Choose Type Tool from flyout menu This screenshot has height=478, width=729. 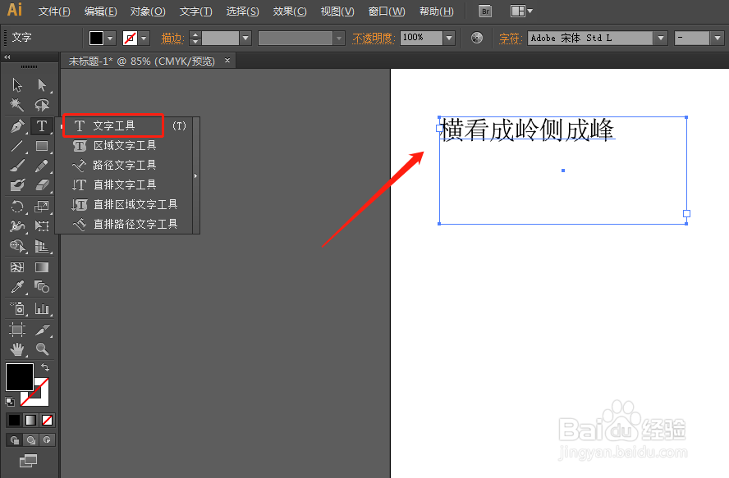point(113,126)
